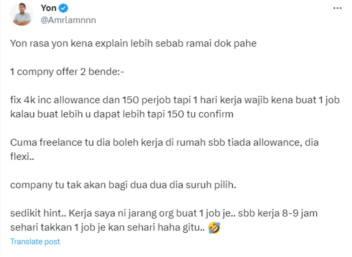Click the word 'pilih' in the tweet
This screenshot has height=257, width=352.
pyautogui.click(x=226, y=185)
